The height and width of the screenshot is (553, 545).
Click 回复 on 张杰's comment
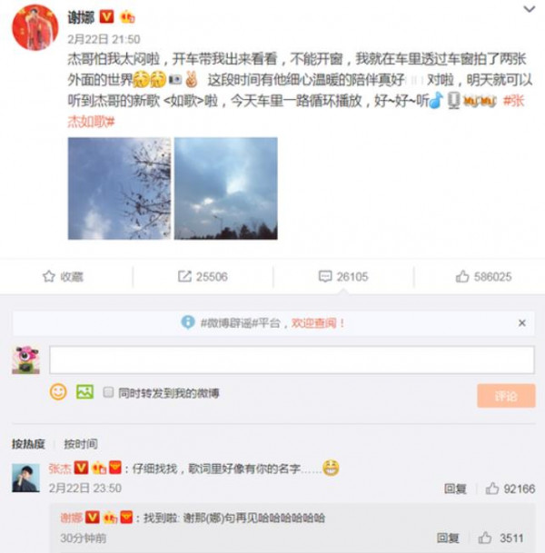pyautogui.click(x=455, y=489)
